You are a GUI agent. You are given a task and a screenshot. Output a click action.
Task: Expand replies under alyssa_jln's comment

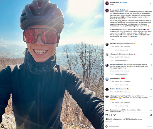coord(121,106)
